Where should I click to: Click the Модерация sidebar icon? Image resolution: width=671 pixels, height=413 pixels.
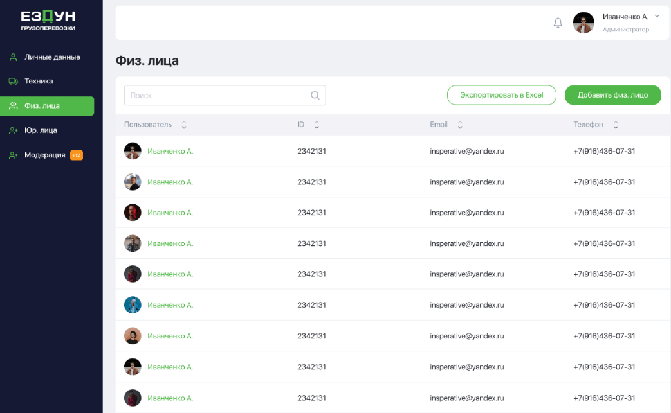point(13,155)
